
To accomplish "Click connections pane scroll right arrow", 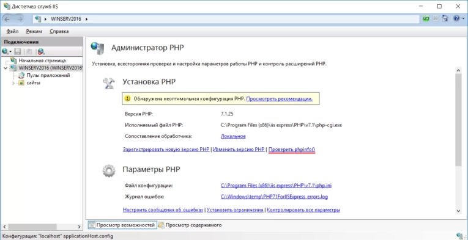I will (80, 227).
